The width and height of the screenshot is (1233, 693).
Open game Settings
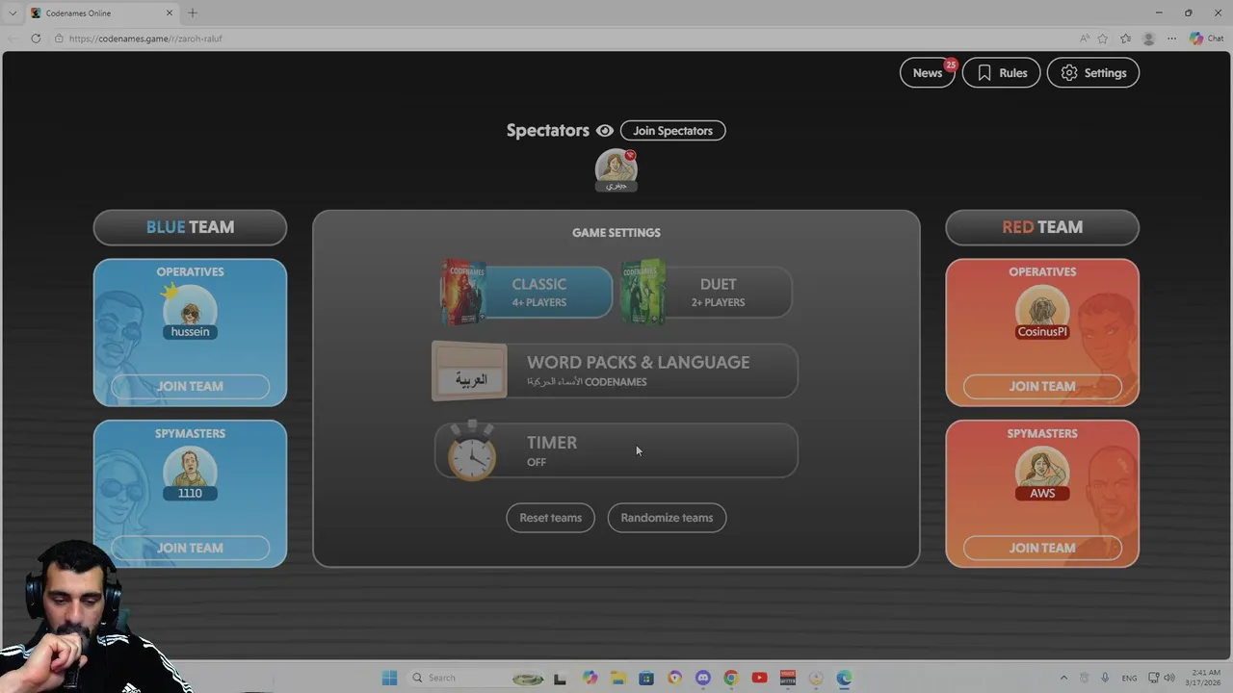pyautogui.click(x=1092, y=73)
